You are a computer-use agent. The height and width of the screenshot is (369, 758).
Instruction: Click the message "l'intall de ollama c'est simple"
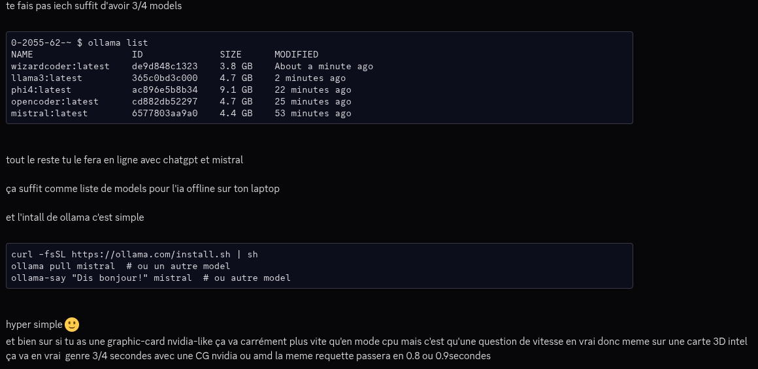coord(74,217)
